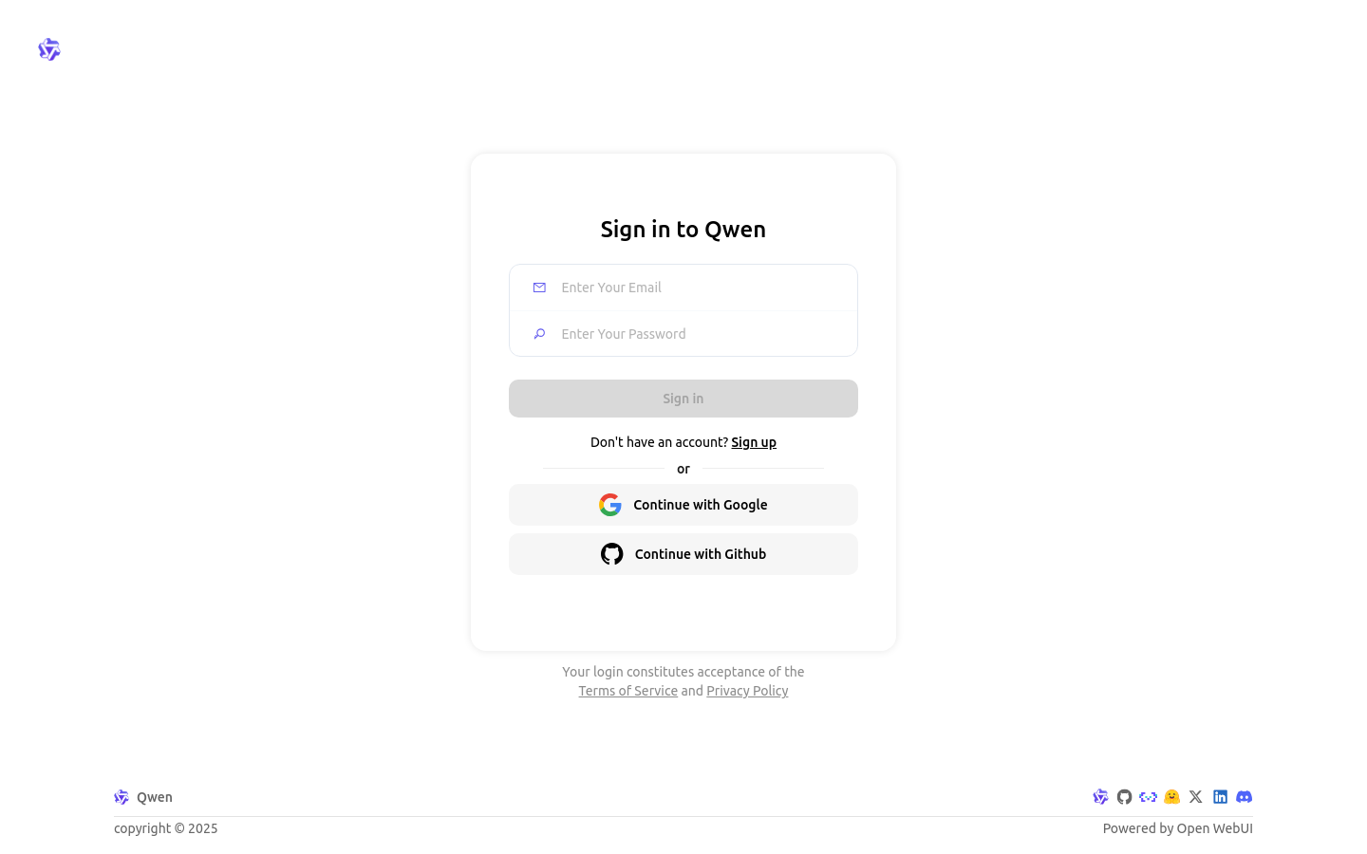The width and height of the screenshot is (1367, 854).
Task: Click the lock icon in the password field
Action: [539, 333]
